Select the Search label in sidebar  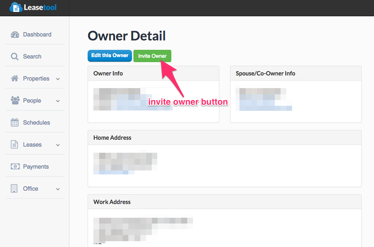[x=32, y=57]
